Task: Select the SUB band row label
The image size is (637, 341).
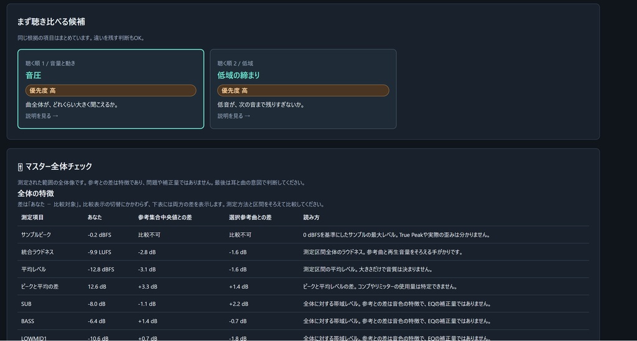Action: (x=26, y=304)
